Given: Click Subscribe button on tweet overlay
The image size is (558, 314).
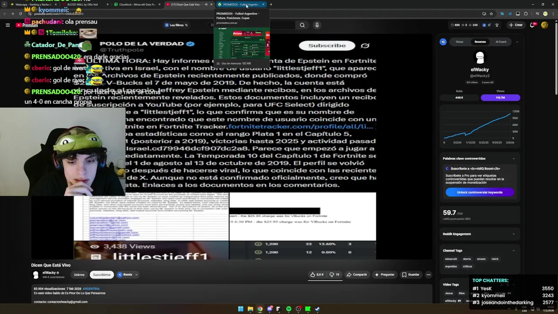Looking at the screenshot, I should [x=327, y=45].
